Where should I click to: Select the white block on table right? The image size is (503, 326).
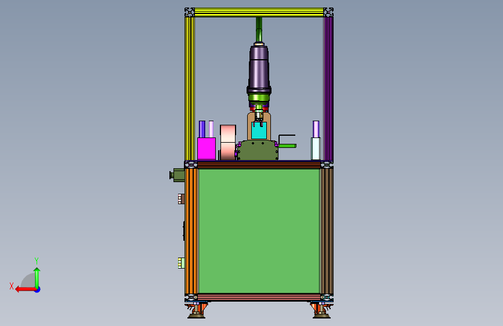coord(316,148)
